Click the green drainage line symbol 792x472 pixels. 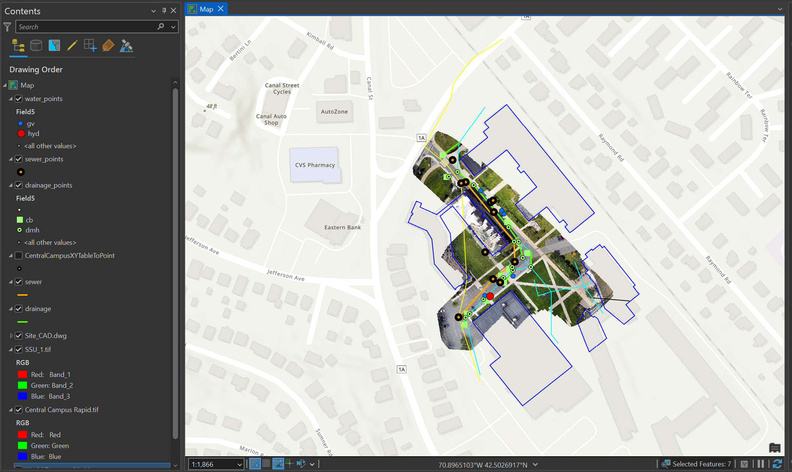click(22, 322)
